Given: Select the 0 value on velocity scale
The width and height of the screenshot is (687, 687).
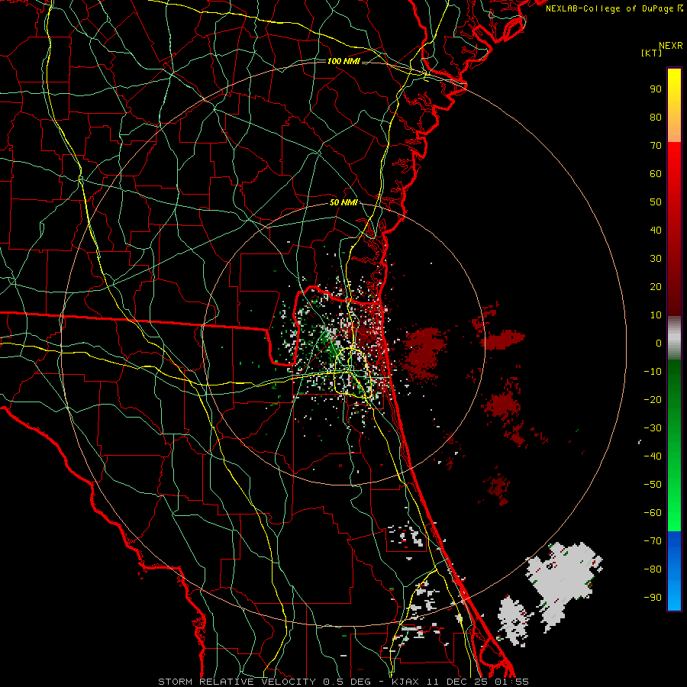Looking at the screenshot, I should click(659, 343).
